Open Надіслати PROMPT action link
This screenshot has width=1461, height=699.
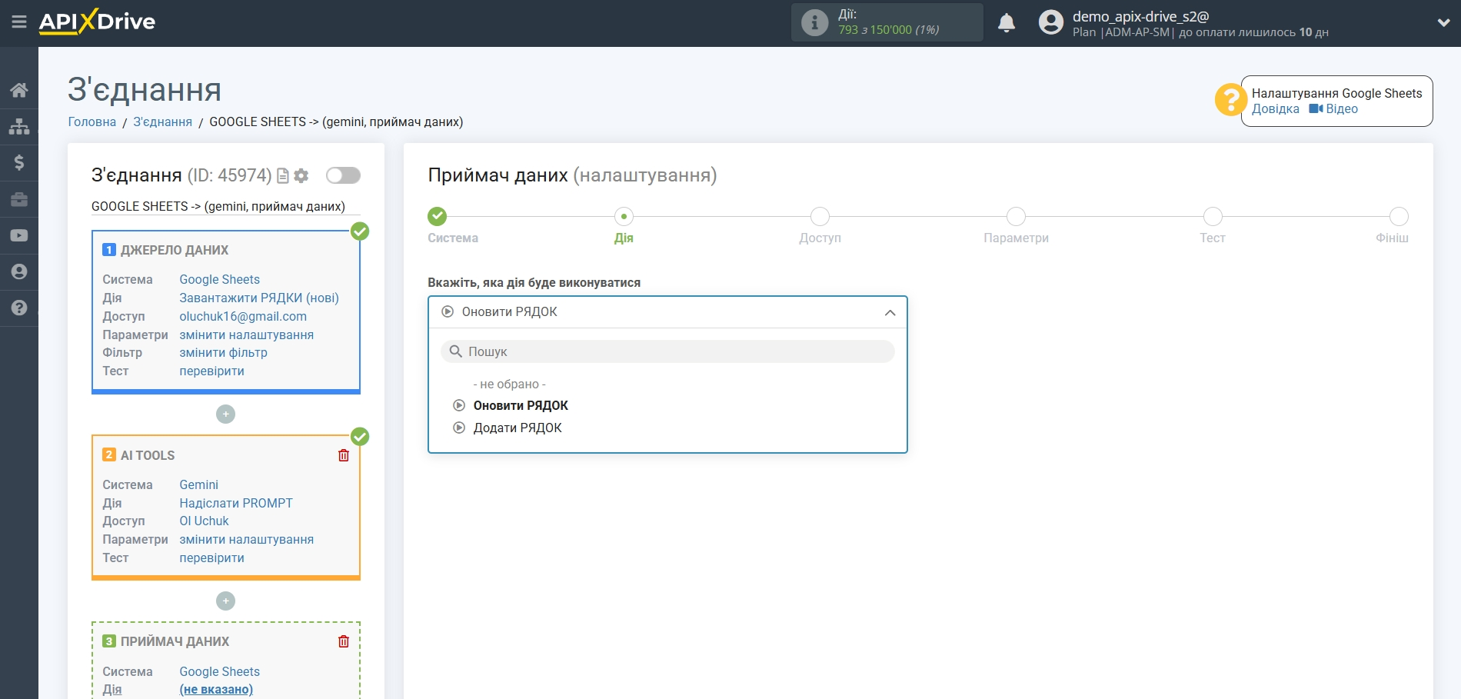click(236, 503)
